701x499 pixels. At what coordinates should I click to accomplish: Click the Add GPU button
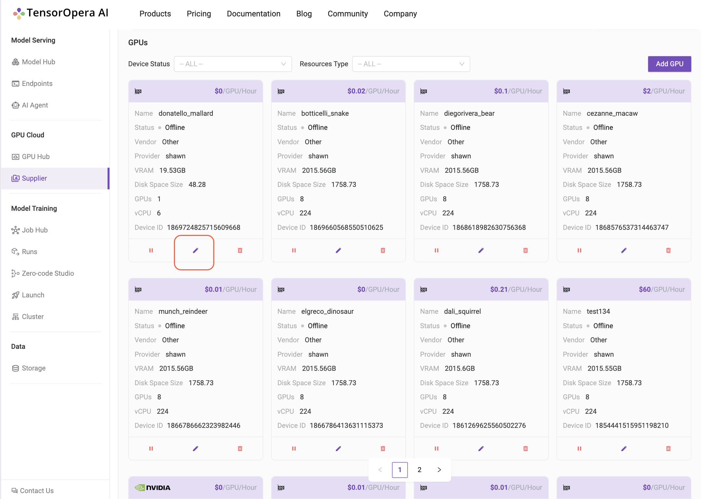click(x=670, y=64)
